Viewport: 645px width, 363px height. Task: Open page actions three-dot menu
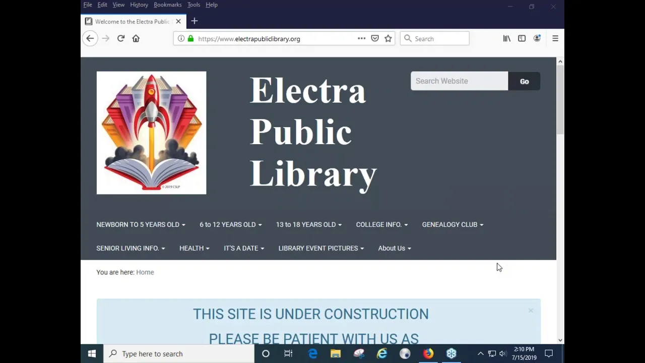(x=361, y=38)
